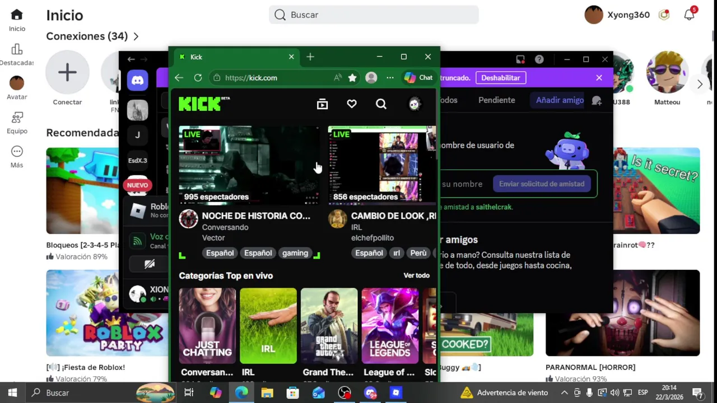
Task: Open the castle image server in Discord
Action: coord(137,110)
